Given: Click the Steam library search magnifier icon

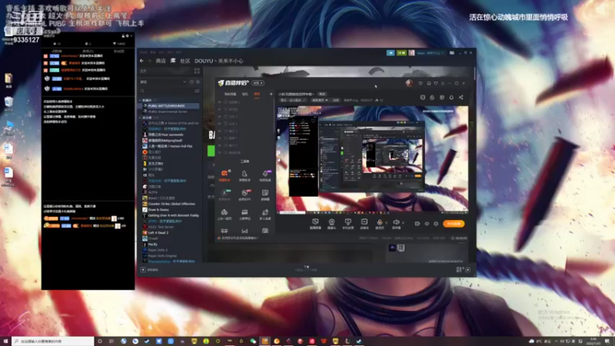Looking at the screenshot, I should point(142,91).
